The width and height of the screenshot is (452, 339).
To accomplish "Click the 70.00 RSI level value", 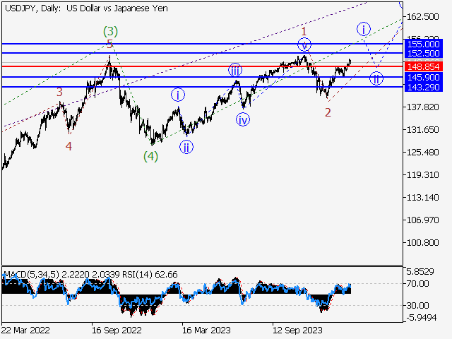I will click(417, 284).
